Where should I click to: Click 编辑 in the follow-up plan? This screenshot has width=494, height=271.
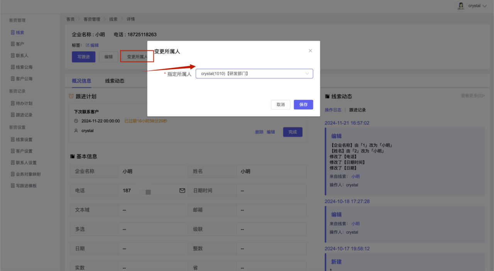tap(271, 132)
